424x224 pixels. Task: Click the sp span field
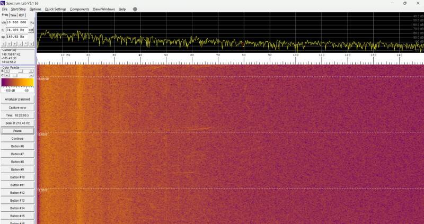(17, 37)
